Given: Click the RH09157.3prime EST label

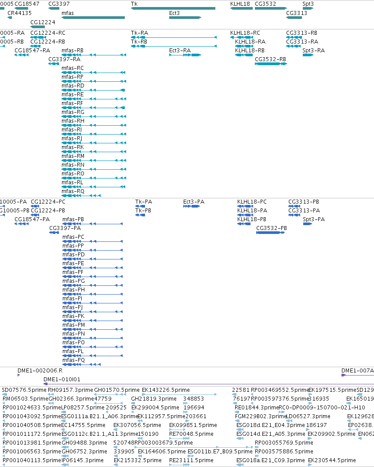Looking at the screenshot, I should coord(70,390).
